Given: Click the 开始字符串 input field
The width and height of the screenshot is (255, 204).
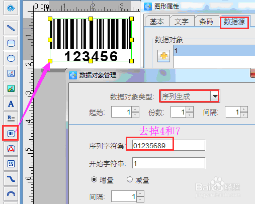Looking at the screenshot, I should click(168, 163).
